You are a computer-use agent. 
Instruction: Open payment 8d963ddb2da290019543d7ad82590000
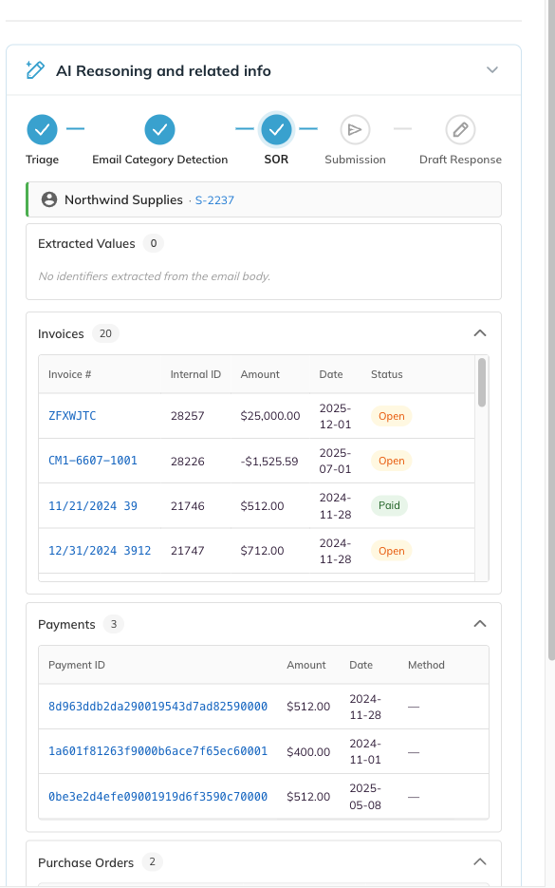click(157, 707)
